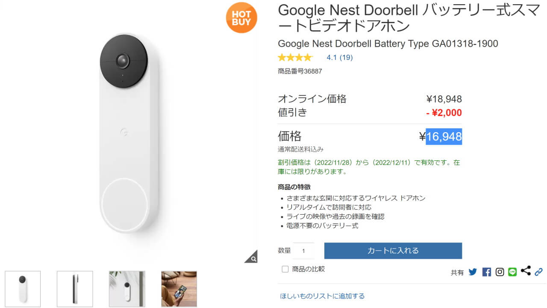
Task: Copy product link using the chain icon
Action: 538,271
